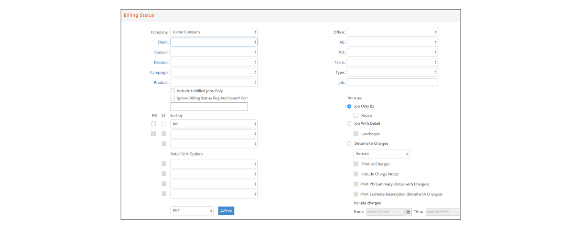
Task: Choose Detail with Charges radio option
Action: pos(349,143)
